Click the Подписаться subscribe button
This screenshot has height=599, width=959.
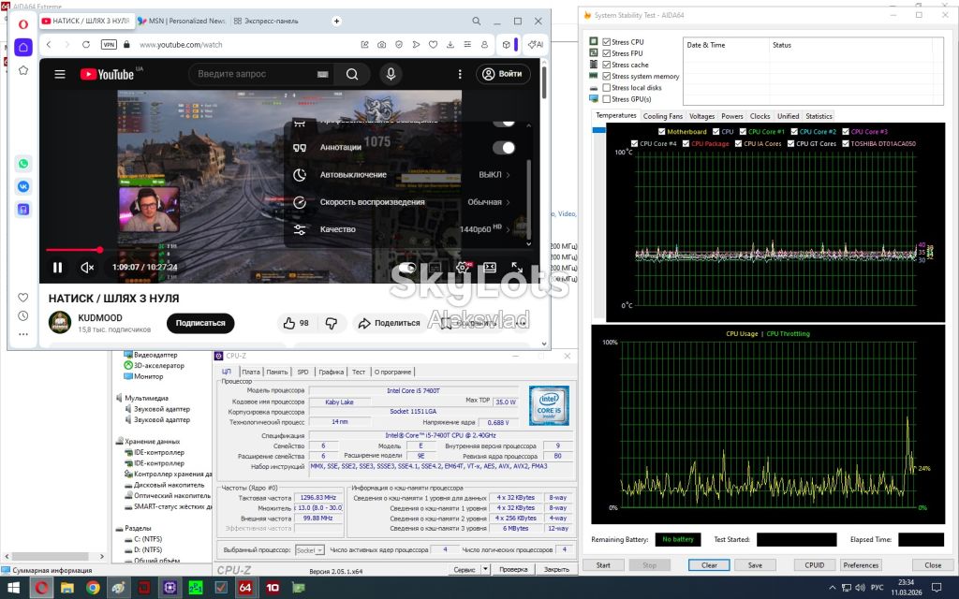[x=200, y=323]
